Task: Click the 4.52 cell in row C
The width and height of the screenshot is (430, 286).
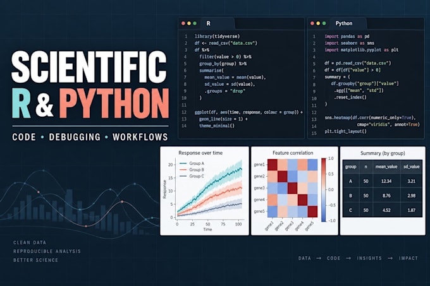Action: [386, 210]
